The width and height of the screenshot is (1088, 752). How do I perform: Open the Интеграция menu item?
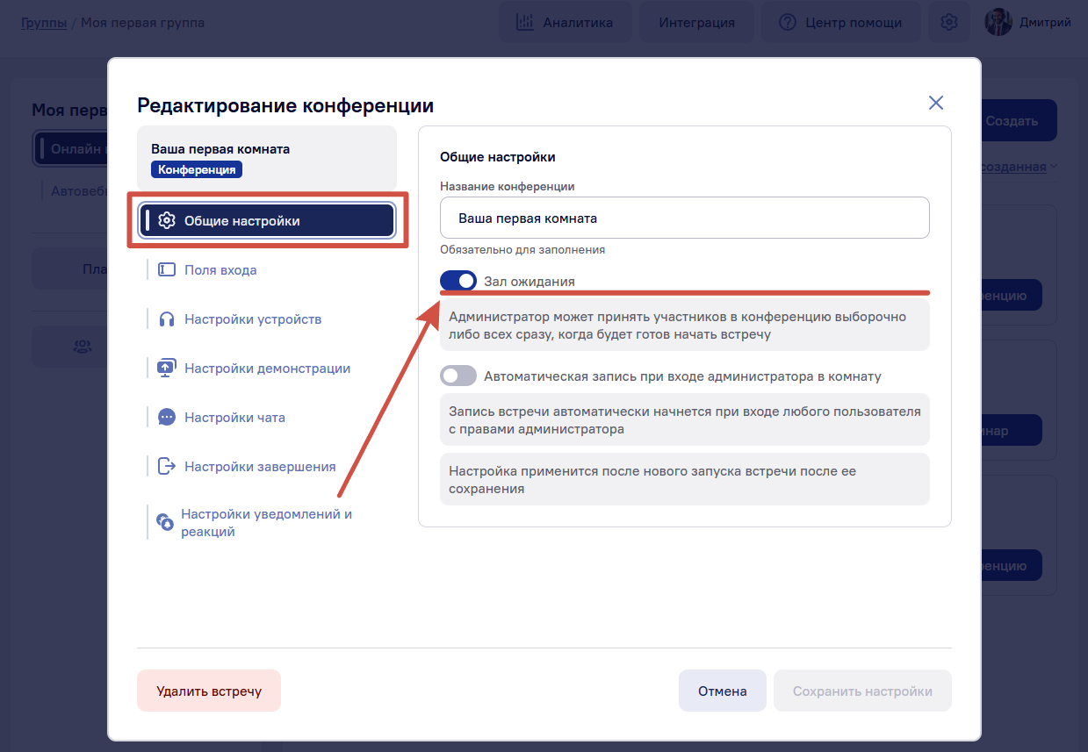coord(696,23)
